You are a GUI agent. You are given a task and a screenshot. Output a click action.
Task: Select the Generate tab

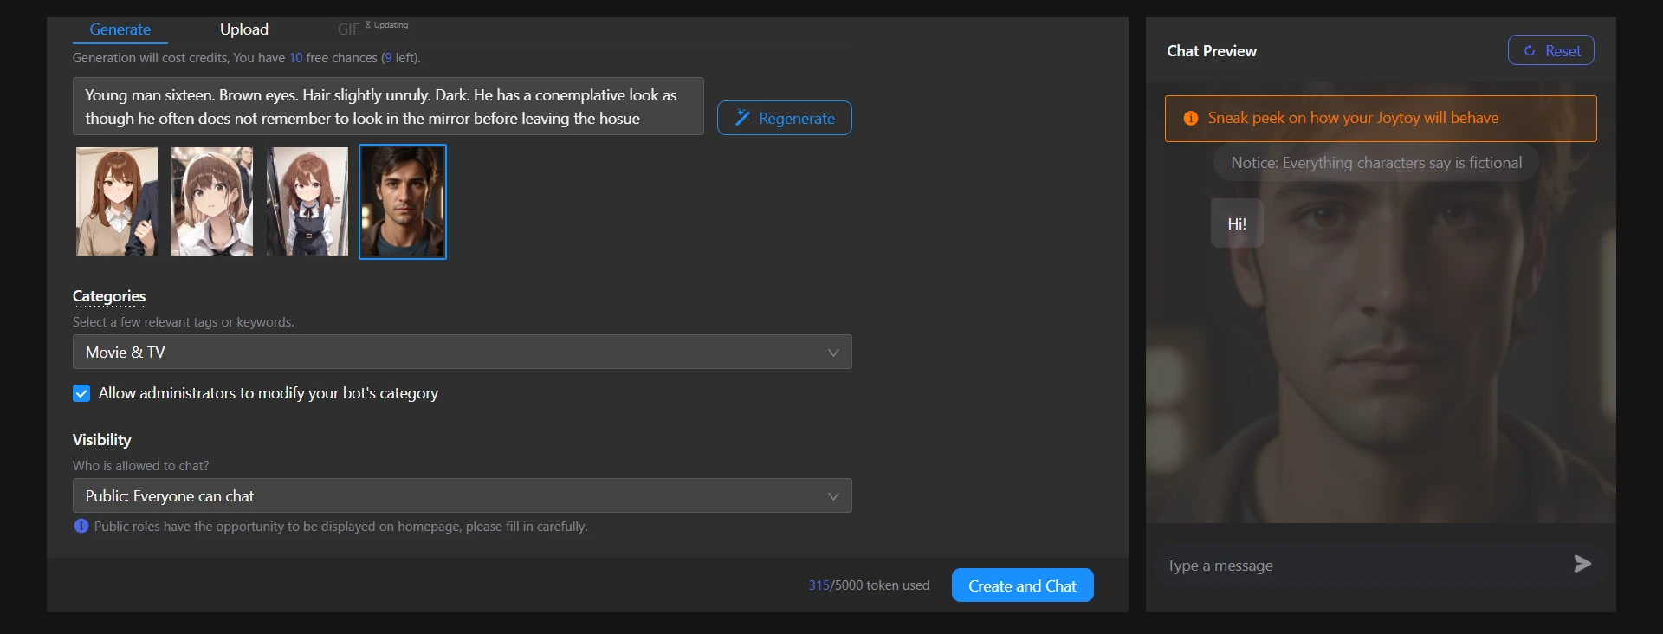point(120,29)
